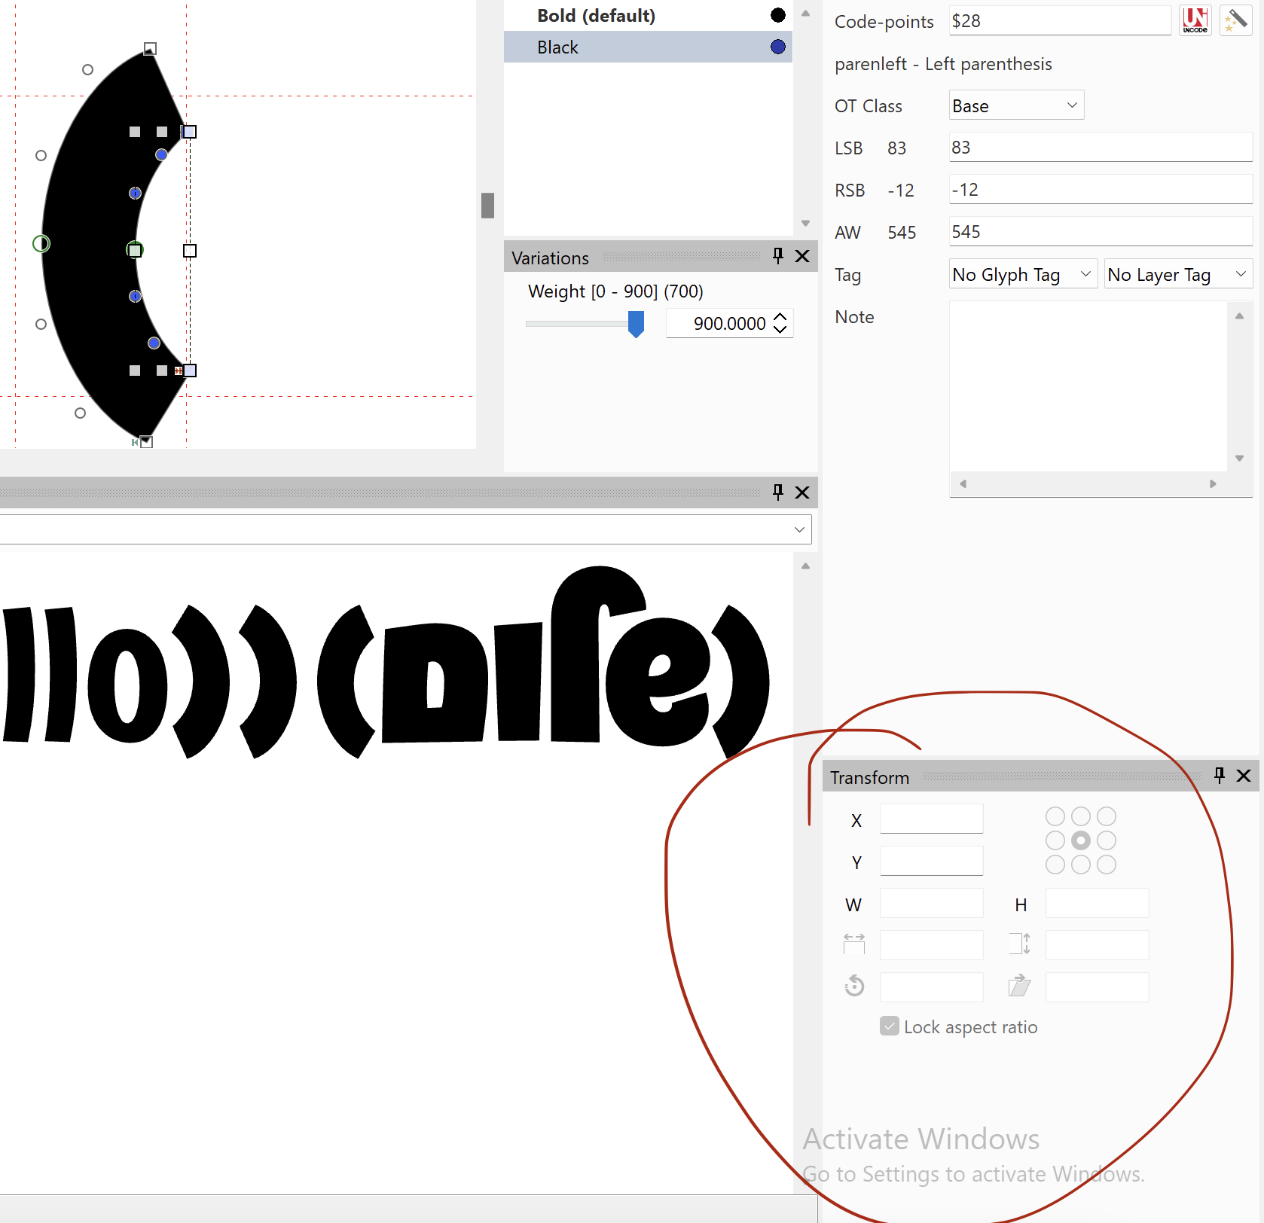Open the Unicode code-point lookup icon
Screen dimensions: 1264x1223
tap(1195, 20)
